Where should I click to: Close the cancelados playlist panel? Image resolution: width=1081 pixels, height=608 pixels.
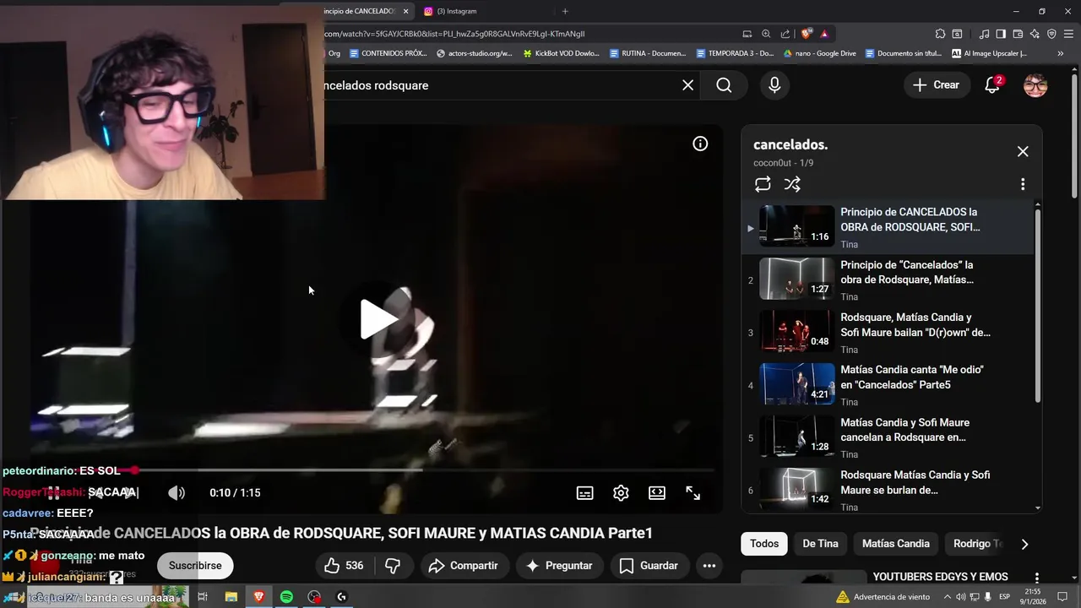tap(1023, 151)
